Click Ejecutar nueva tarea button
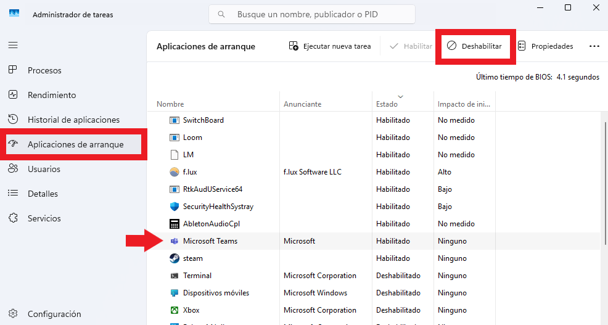 tap(330, 46)
